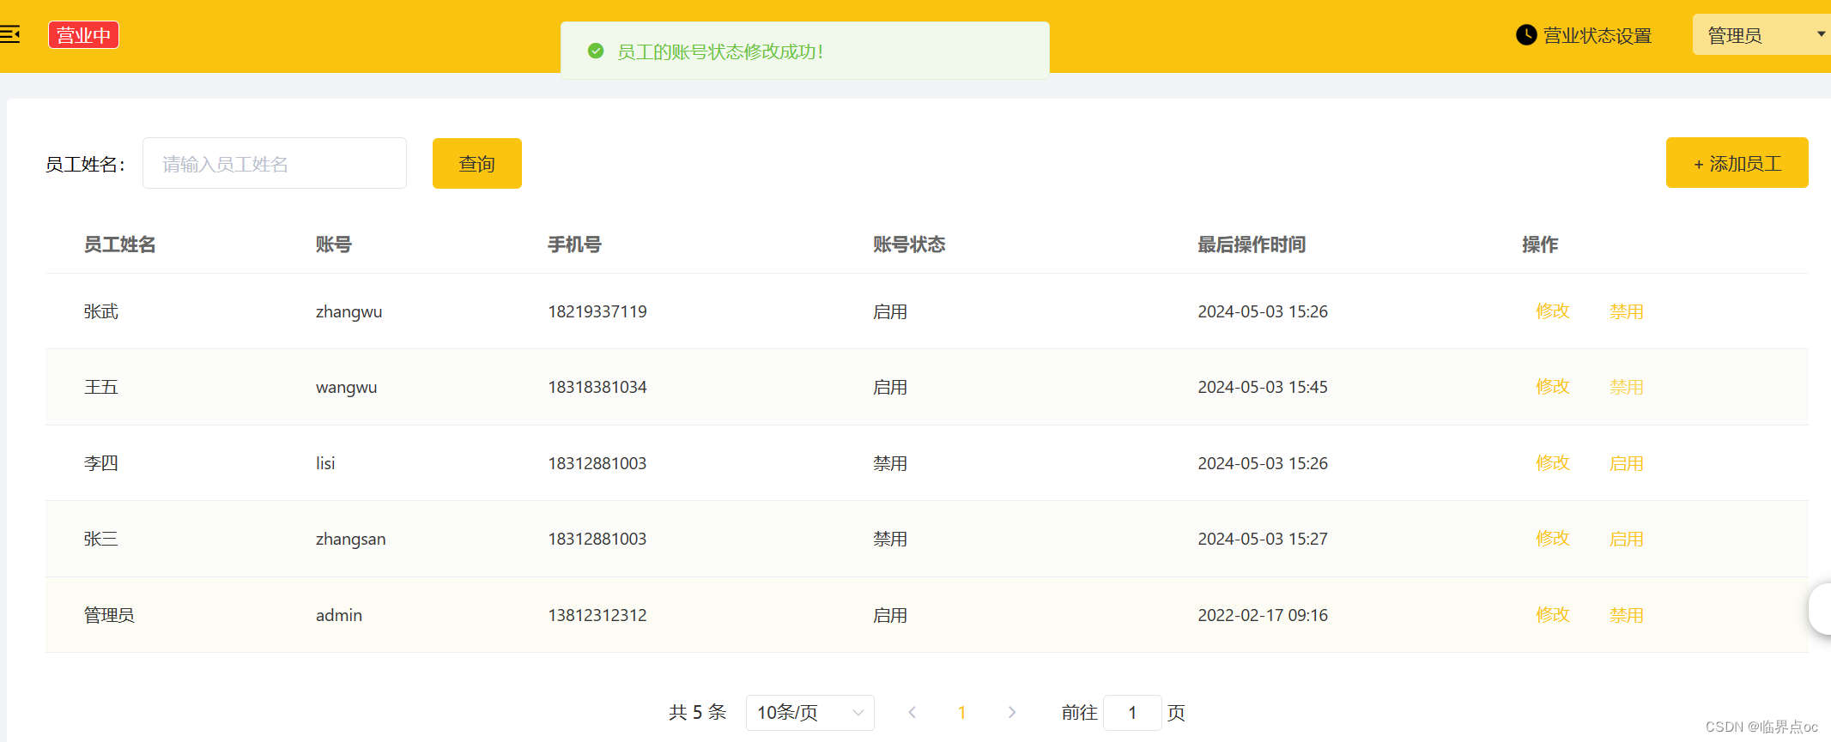Focus the 请输入员工姓名 search field
This screenshot has width=1831, height=742.
[275, 163]
